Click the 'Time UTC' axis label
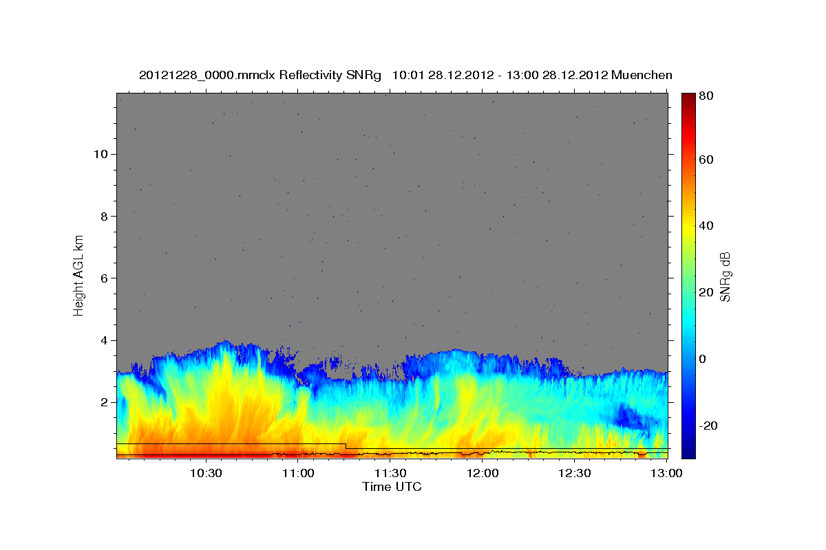 point(392,487)
